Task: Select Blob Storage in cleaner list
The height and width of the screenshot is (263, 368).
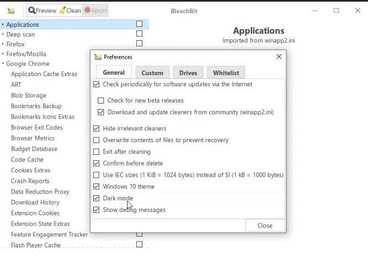Action: tap(29, 96)
